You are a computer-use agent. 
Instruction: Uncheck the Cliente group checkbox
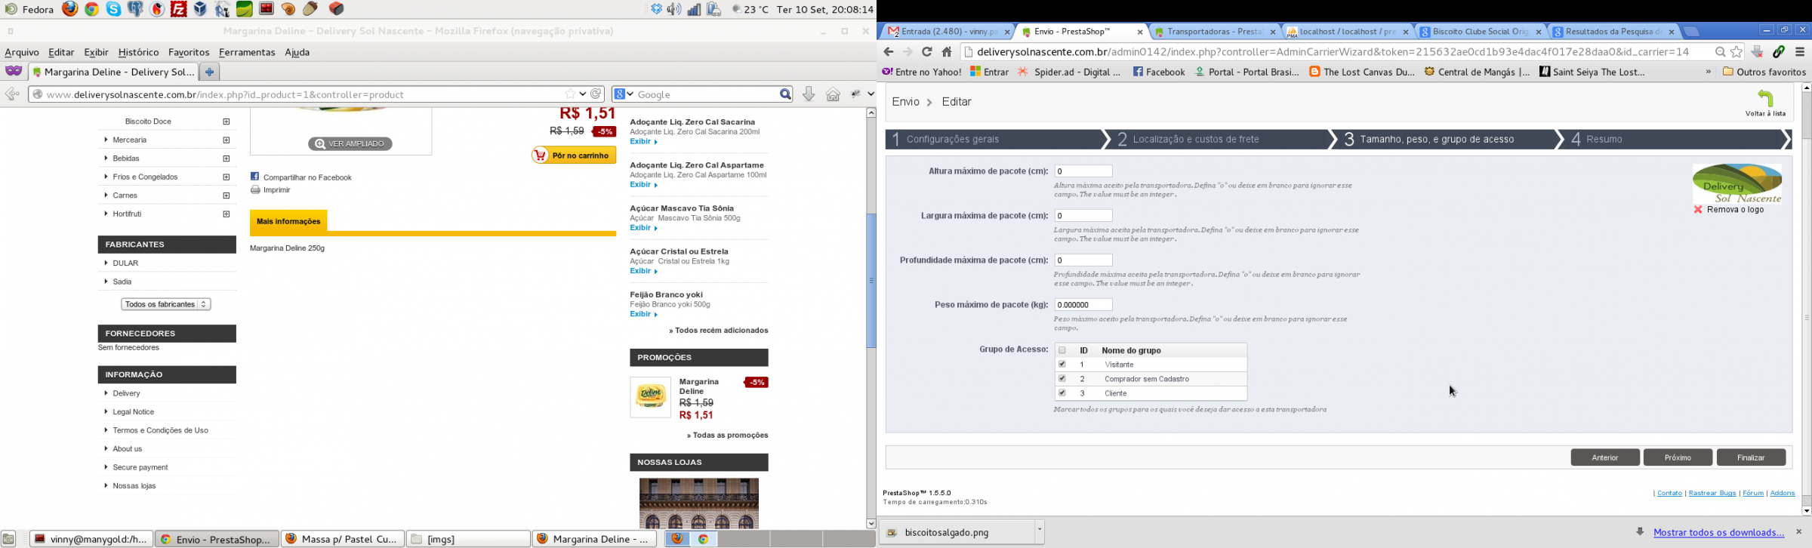tap(1062, 393)
